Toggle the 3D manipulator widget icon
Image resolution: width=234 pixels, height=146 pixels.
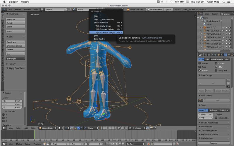pyautogui.click(x=75, y=128)
